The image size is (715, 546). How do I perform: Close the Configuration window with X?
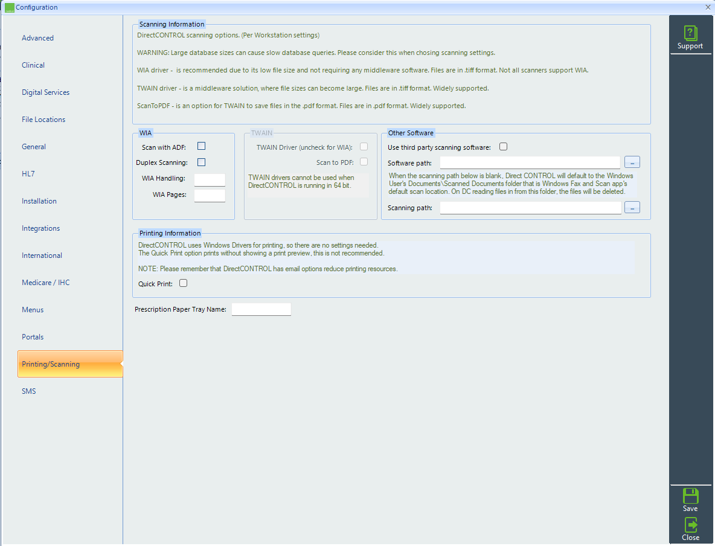click(708, 7)
